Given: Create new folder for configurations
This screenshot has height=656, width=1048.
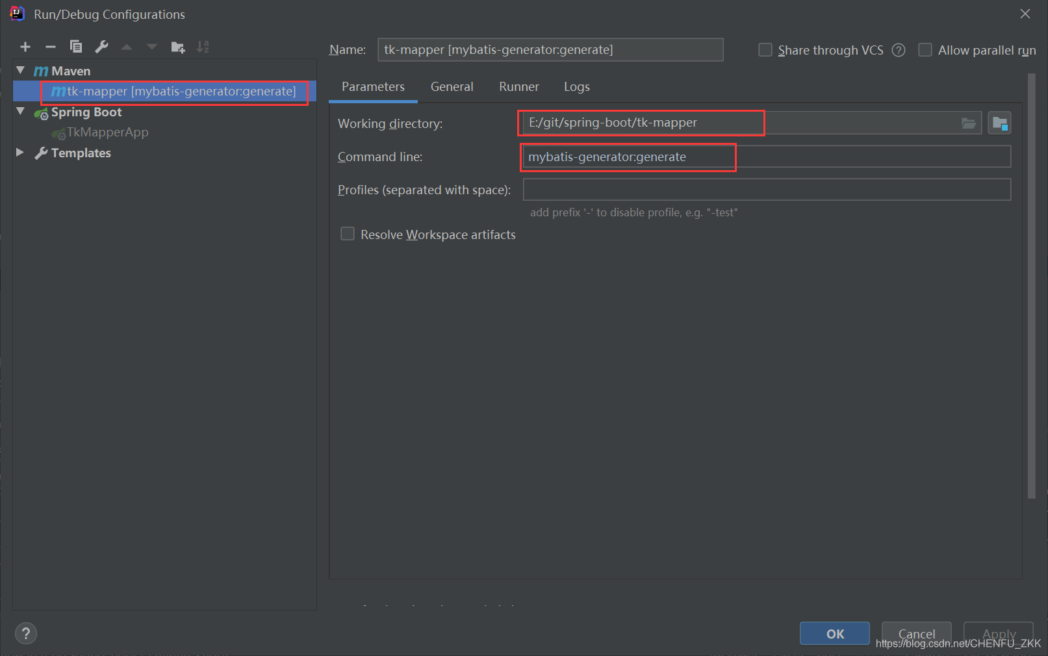Looking at the screenshot, I should tap(178, 47).
